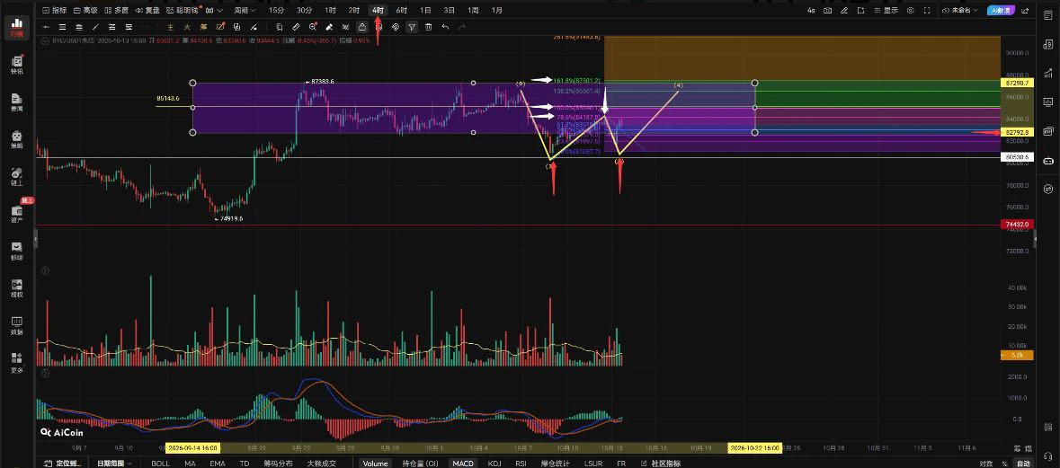Collapse the volume panel circle toggle
The width and height of the screenshot is (1060, 468).
click(x=45, y=270)
